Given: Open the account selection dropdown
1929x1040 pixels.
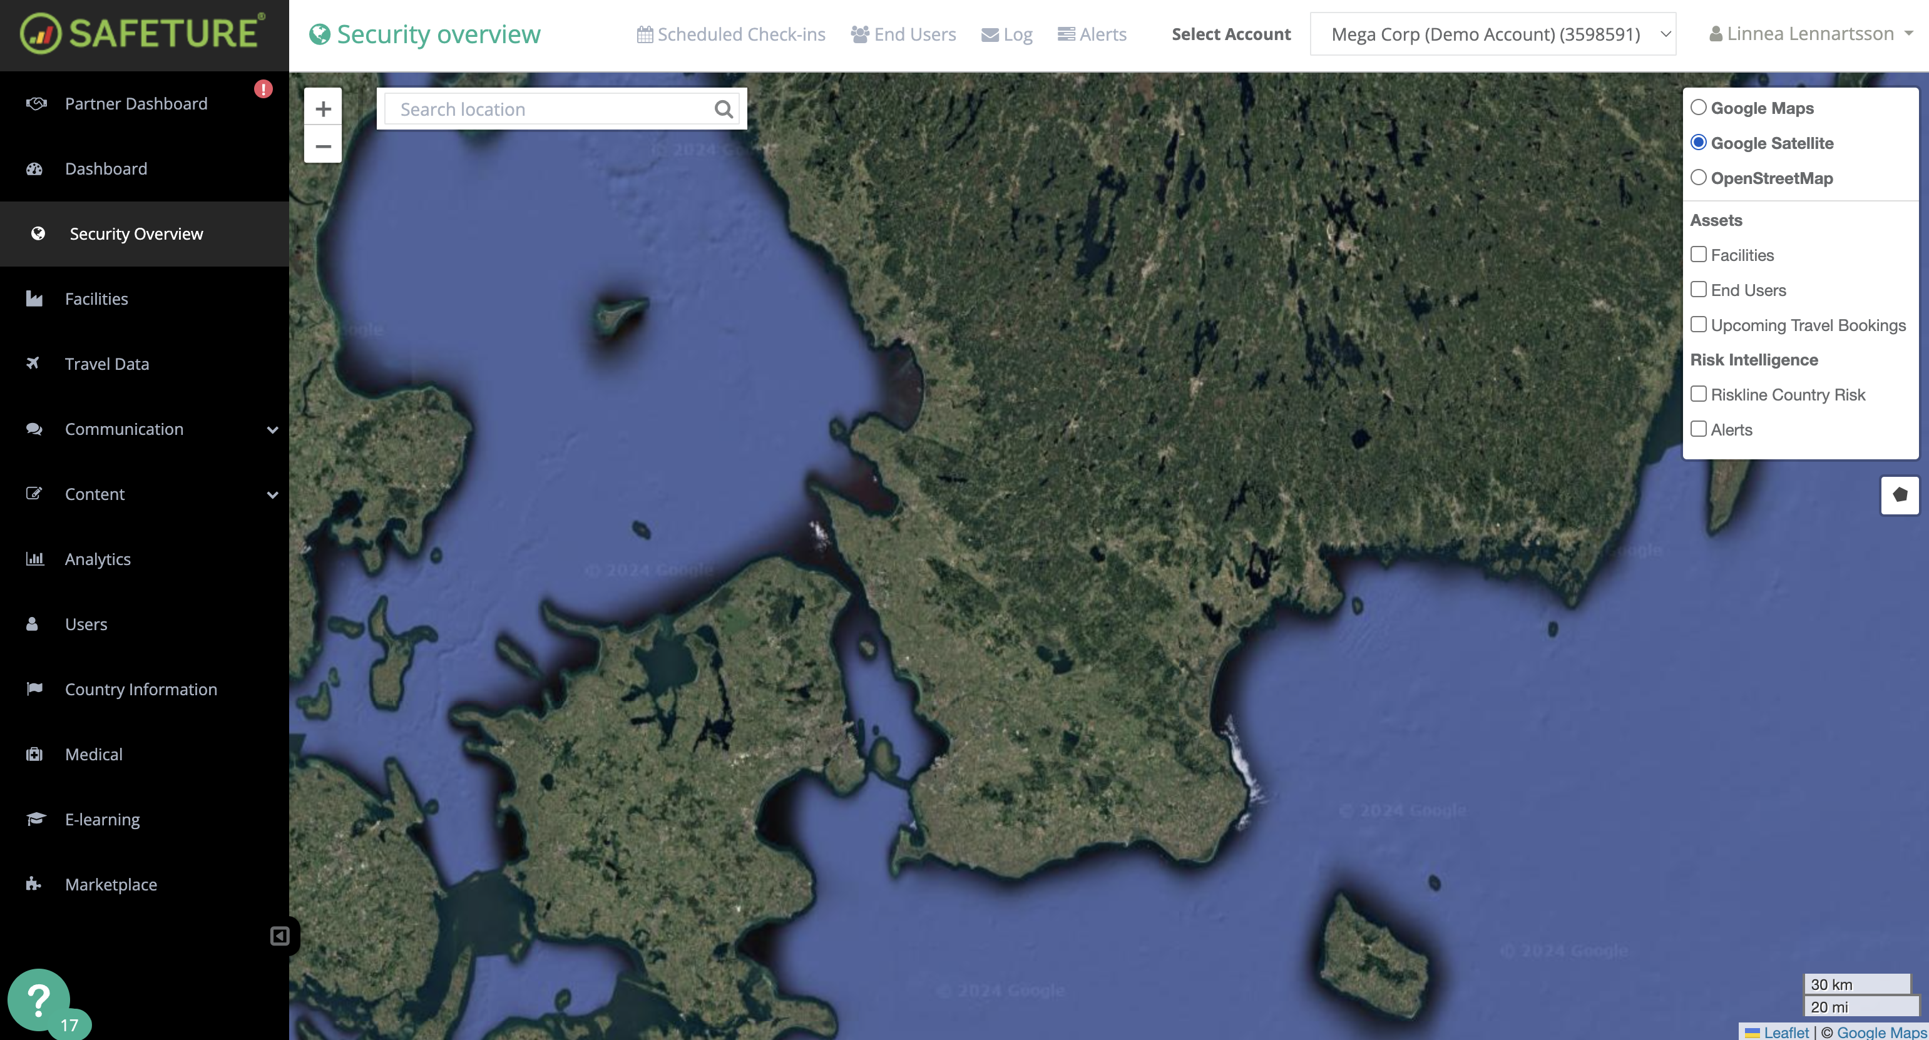Looking at the screenshot, I should pyautogui.click(x=1492, y=34).
